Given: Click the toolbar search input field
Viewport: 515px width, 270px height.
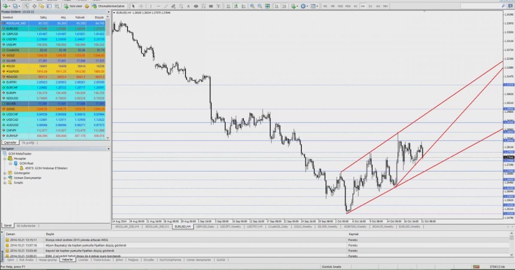Looking at the screenshot, I should pyautogui.click(x=483, y=6).
